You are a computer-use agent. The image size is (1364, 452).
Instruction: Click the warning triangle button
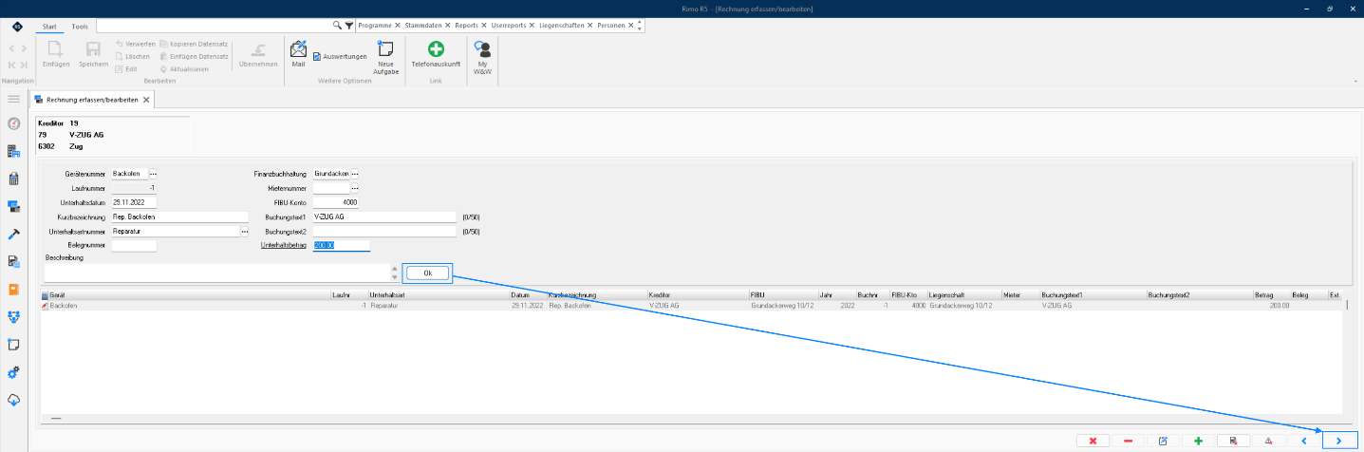(x=1268, y=441)
